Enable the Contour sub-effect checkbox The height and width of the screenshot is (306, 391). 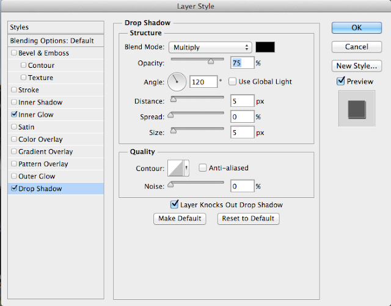coord(23,65)
